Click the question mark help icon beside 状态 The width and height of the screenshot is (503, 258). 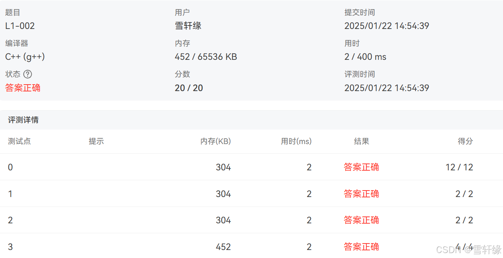[x=28, y=74]
